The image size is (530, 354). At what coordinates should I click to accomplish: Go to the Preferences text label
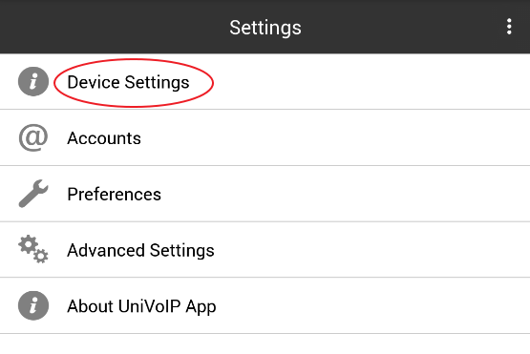point(115,195)
